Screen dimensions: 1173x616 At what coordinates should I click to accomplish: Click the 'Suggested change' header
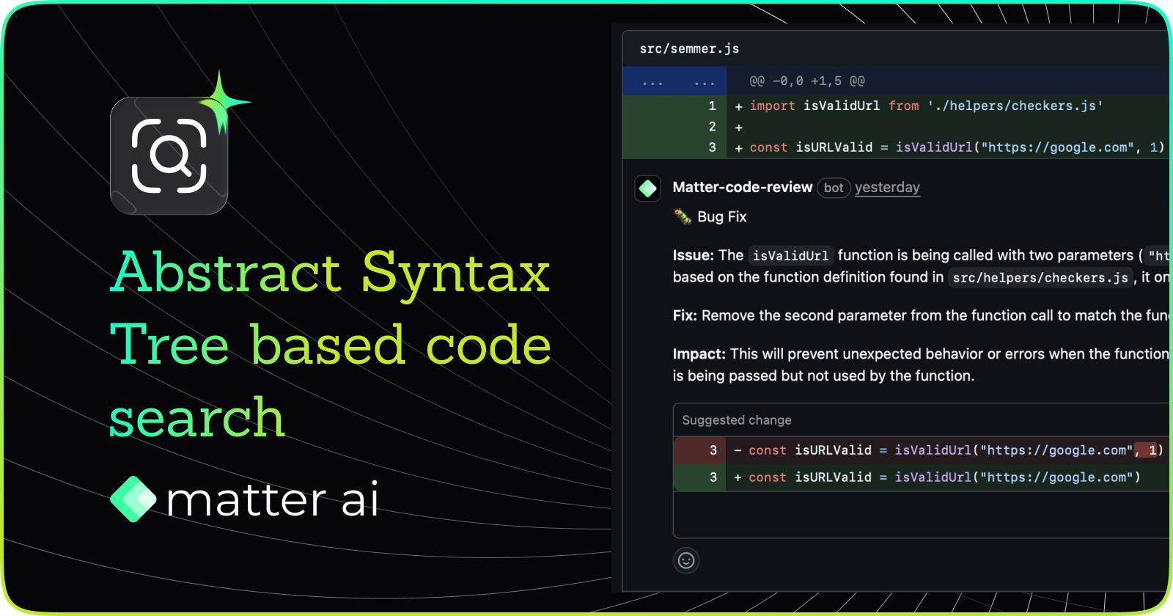coord(737,420)
